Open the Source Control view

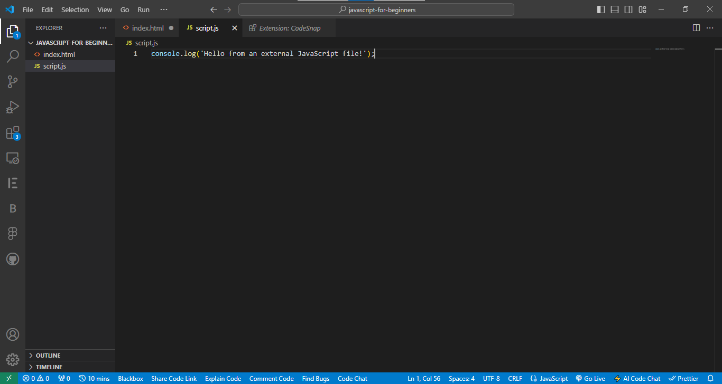13,82
